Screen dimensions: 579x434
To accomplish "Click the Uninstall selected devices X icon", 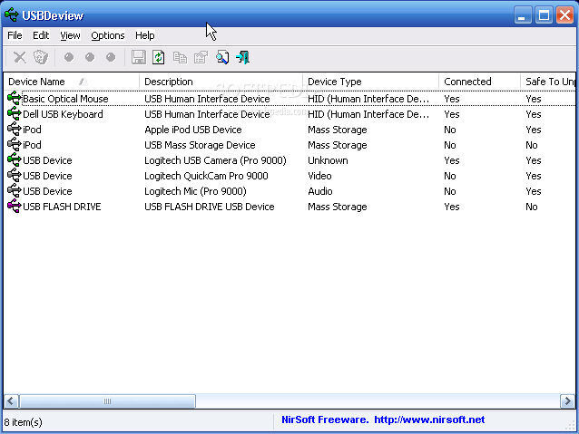I will click(x=20, y=57).
